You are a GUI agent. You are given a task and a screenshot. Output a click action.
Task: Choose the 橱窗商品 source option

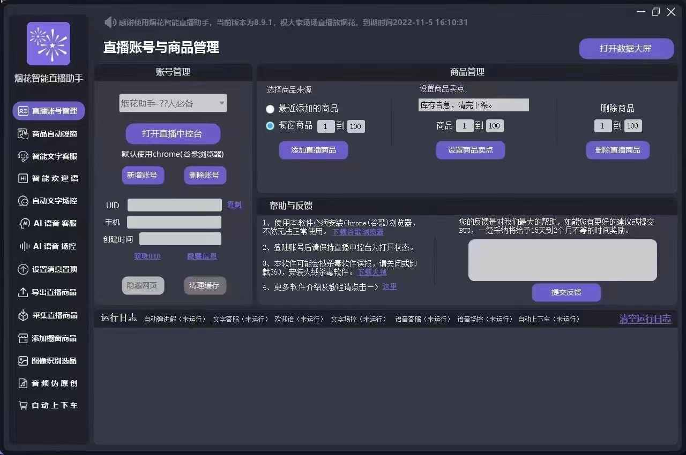point(270,126)
